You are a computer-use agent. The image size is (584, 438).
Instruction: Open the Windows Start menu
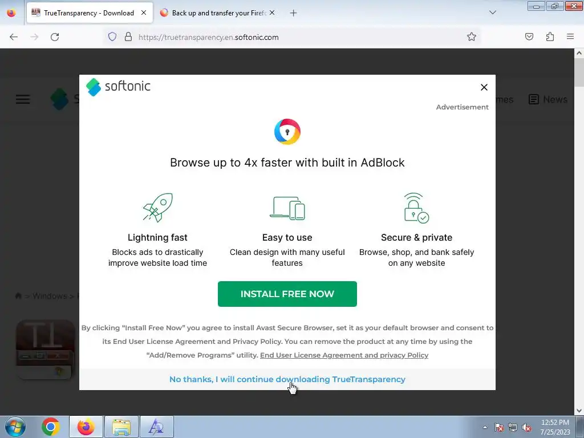click(15, 427)
